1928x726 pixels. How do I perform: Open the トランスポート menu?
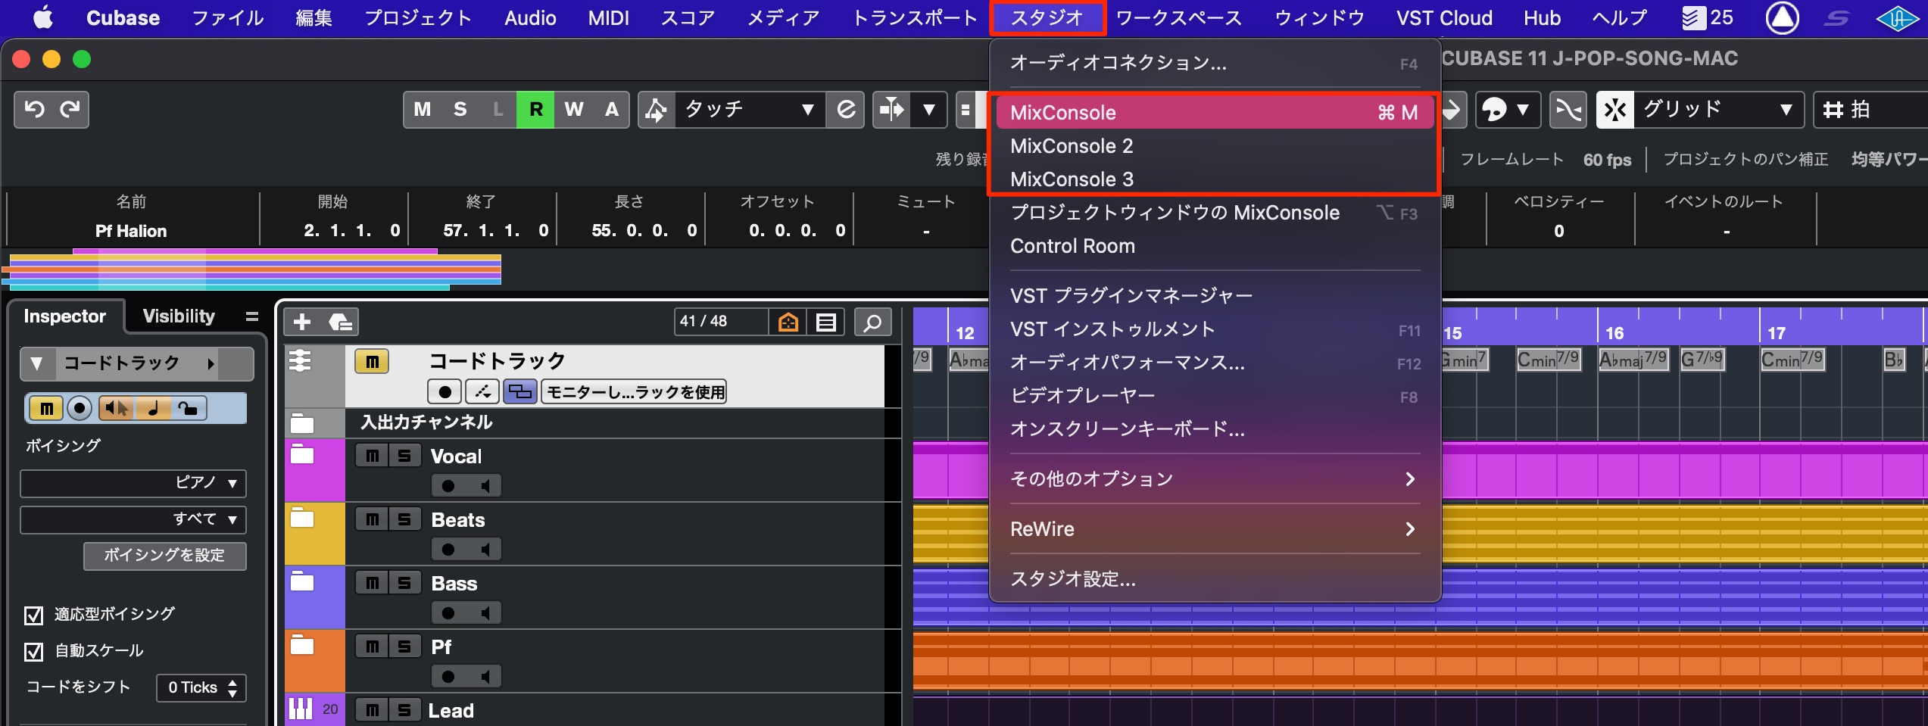(x=915, y=17)
